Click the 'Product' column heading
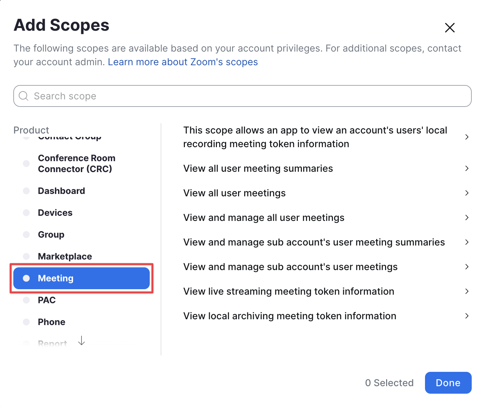 31,130
